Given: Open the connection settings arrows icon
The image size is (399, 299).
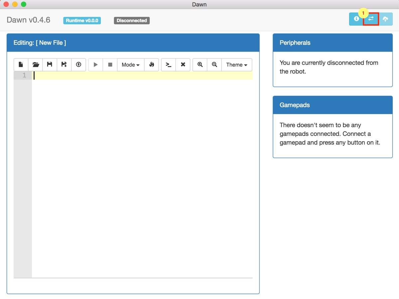Looking at the screenshot, I should click(371, 19).
